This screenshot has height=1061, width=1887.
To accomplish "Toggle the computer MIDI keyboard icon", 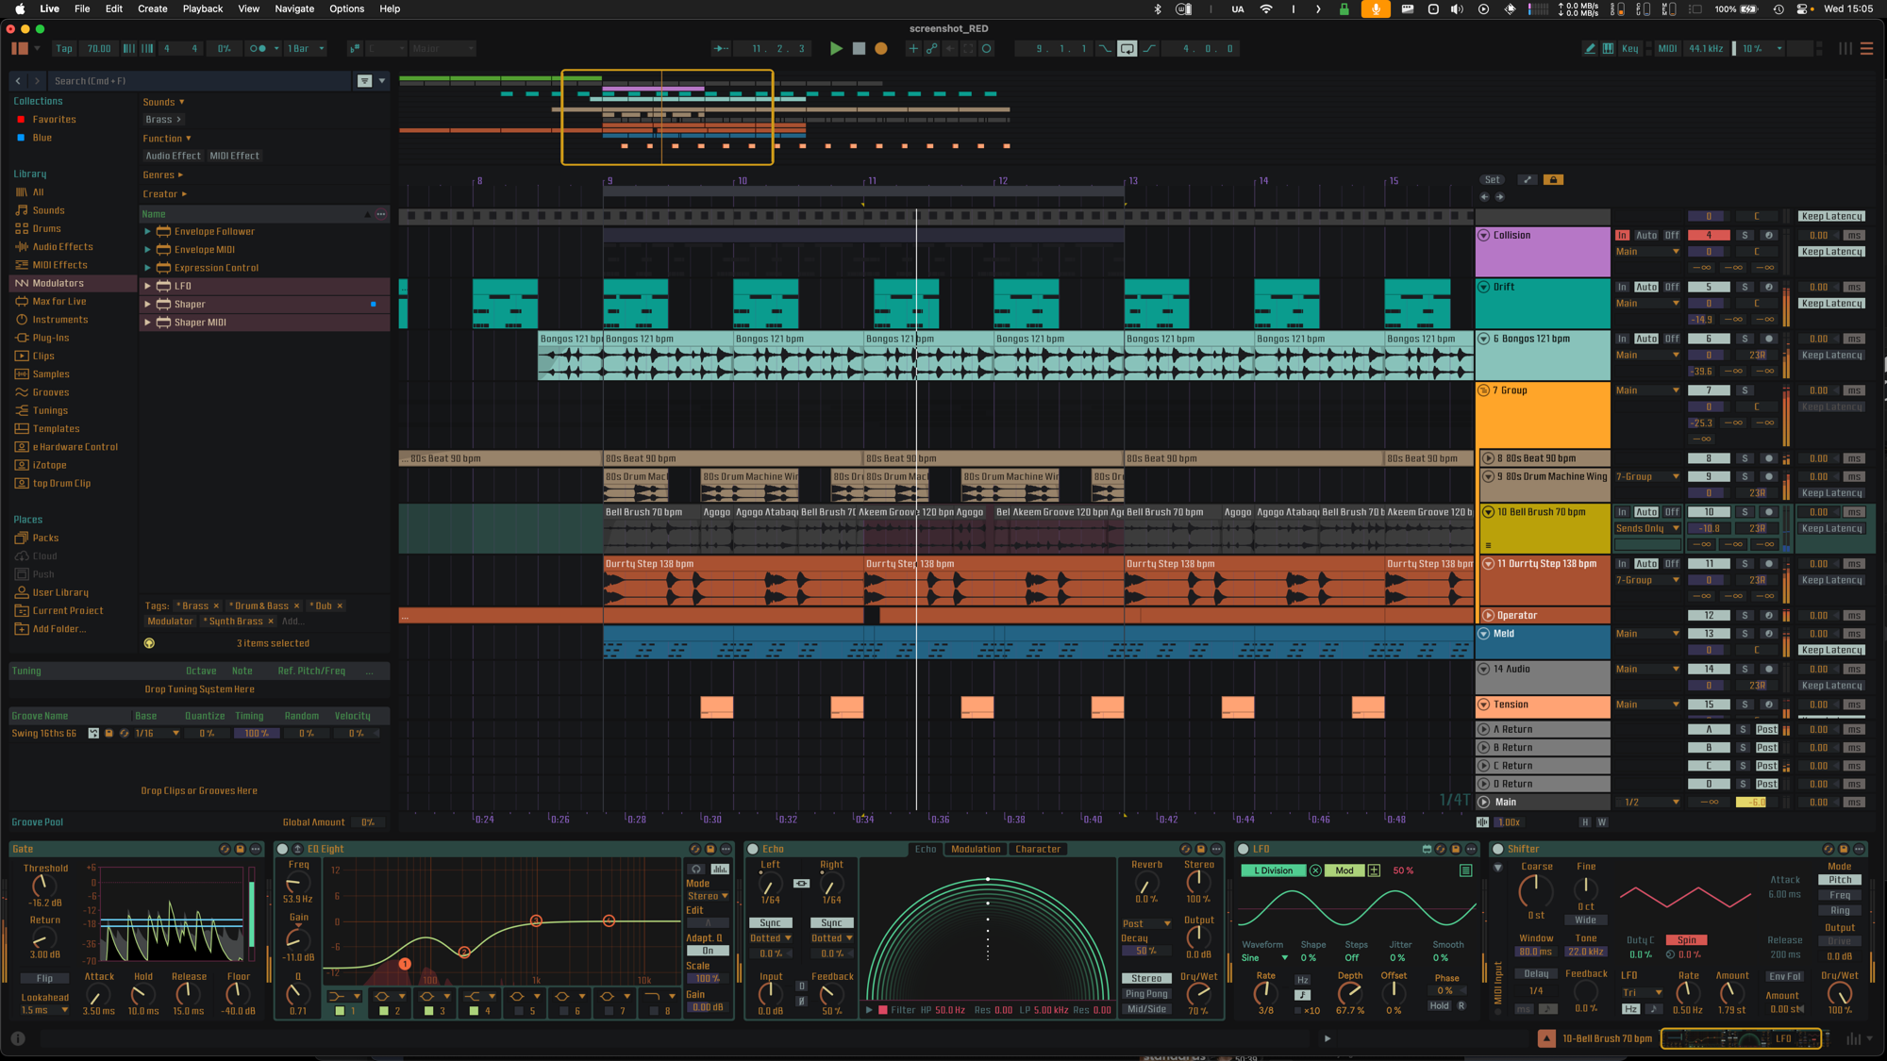I will point(1608,49).
